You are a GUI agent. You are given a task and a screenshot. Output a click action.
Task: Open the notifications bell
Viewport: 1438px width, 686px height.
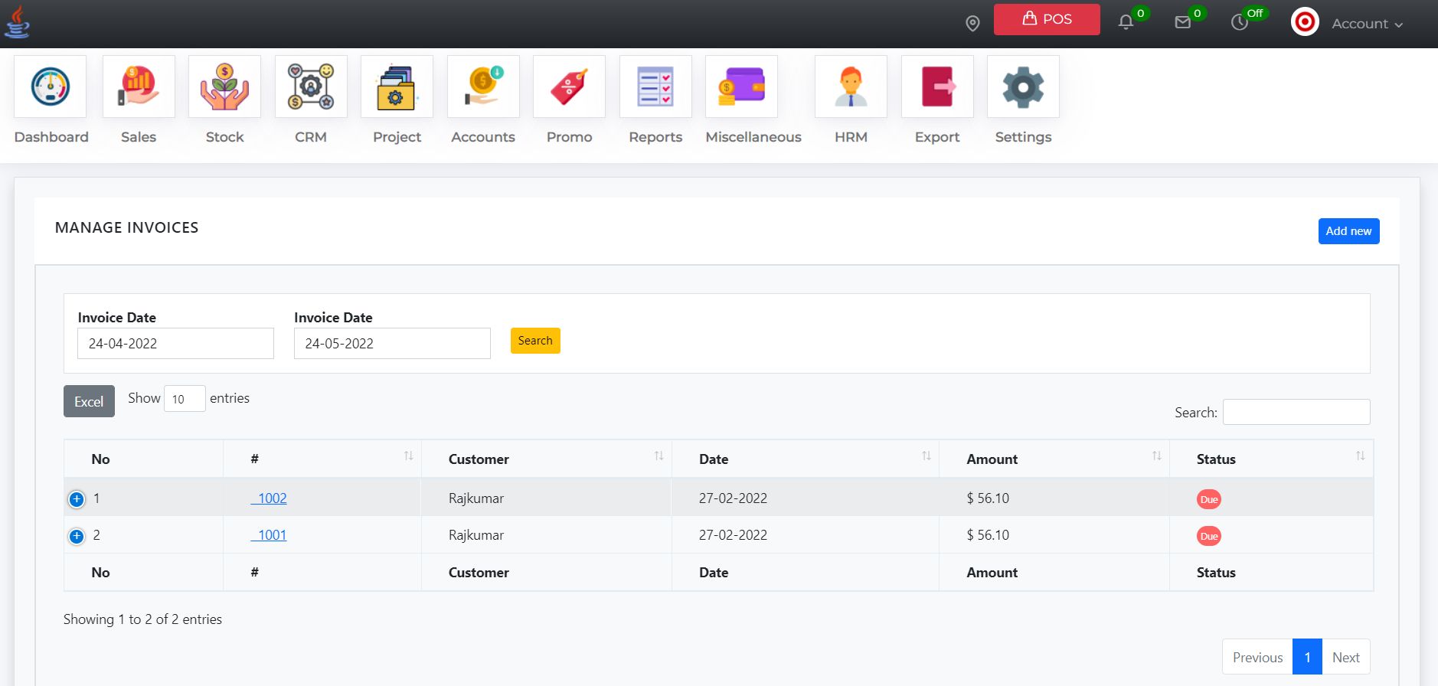[1126, 22]
